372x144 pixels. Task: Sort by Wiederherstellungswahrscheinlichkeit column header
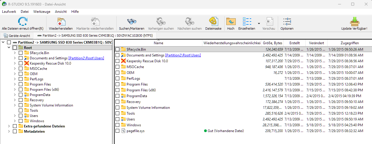tap(232, 43)
